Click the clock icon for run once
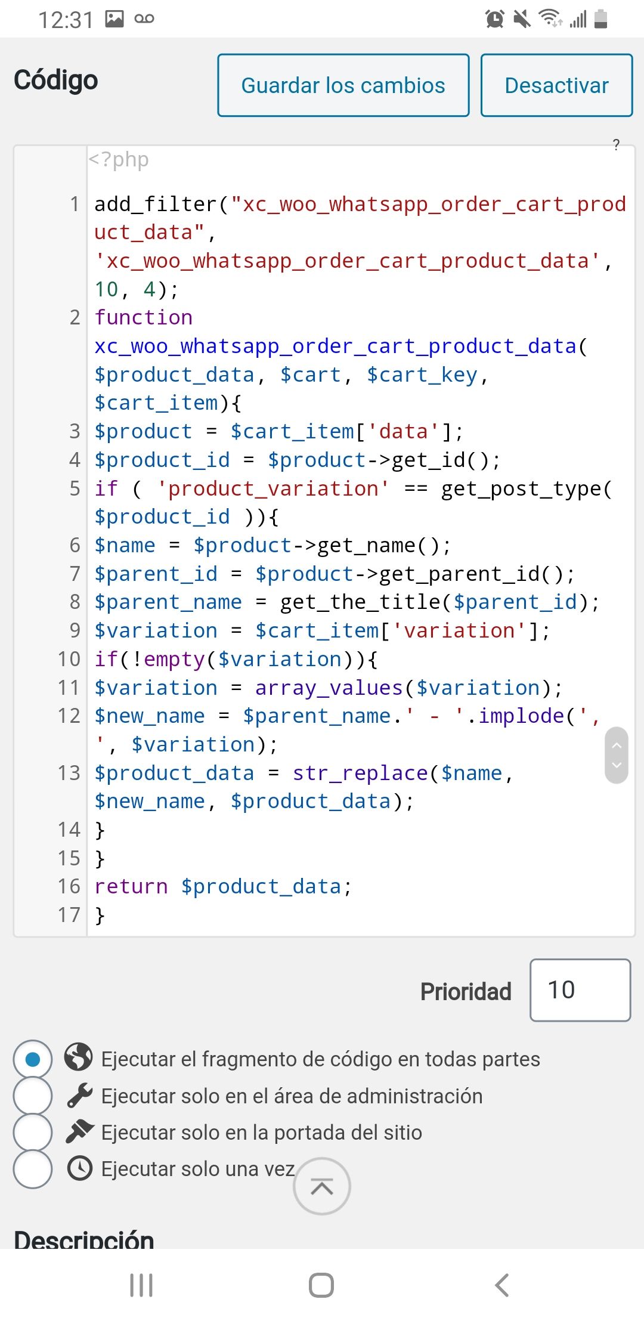This screenshot has height=1324, width=644. [79, 1168]
